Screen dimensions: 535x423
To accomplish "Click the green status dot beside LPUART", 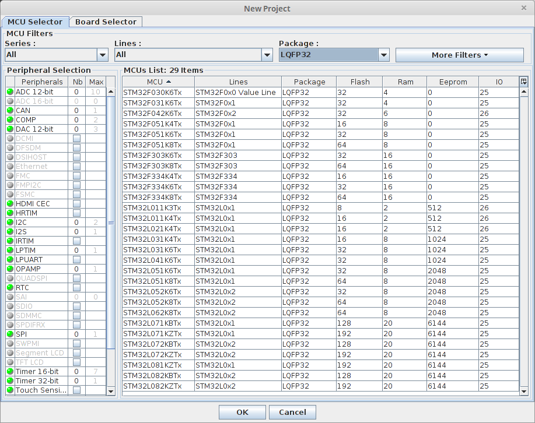I will click(11, 259).
